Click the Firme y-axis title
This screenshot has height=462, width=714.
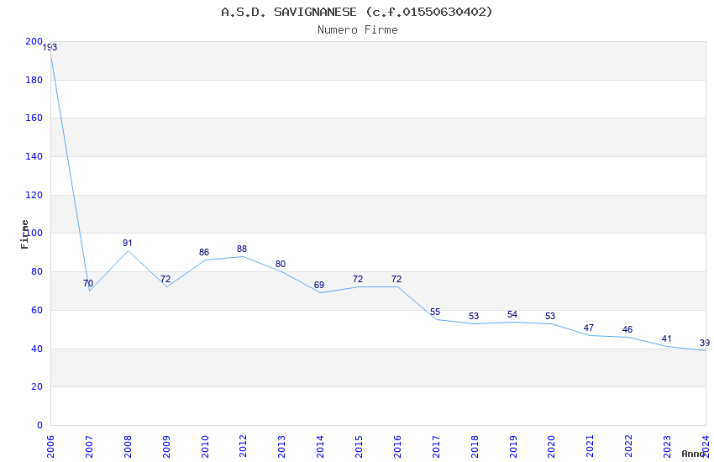point(24,234)
